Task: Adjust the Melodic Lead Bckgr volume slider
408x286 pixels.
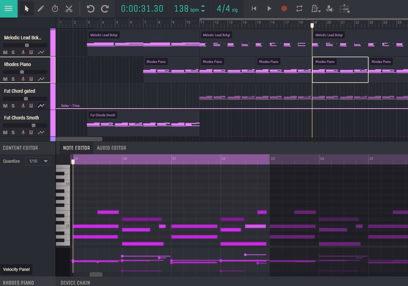Action: tap(27, 45)
